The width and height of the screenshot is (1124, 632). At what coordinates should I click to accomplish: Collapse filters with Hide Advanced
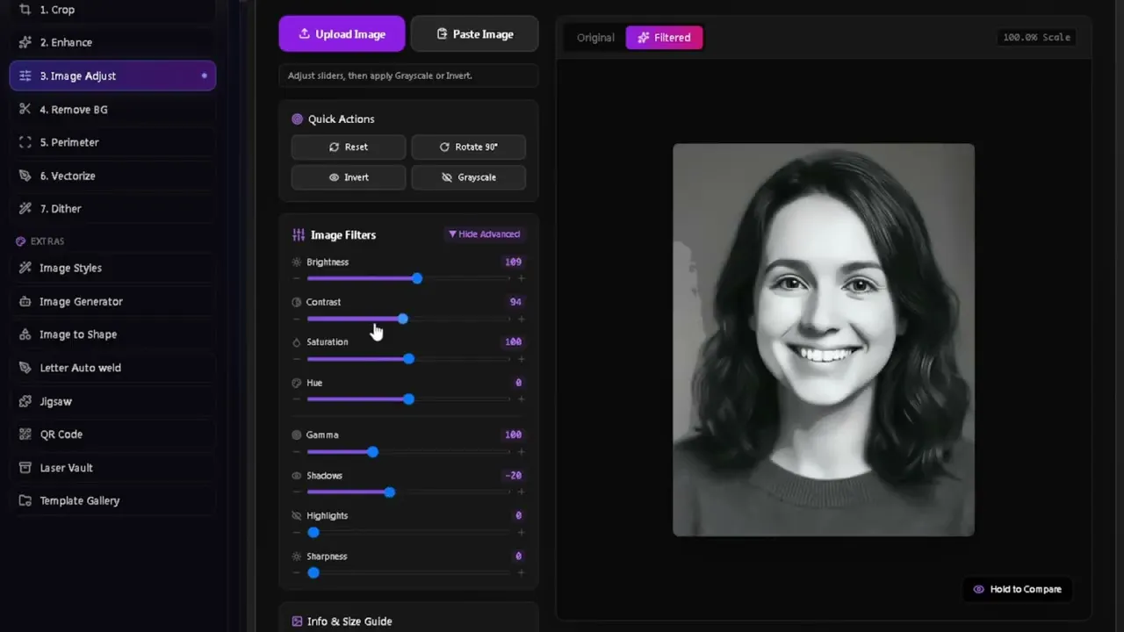[484, 234]
